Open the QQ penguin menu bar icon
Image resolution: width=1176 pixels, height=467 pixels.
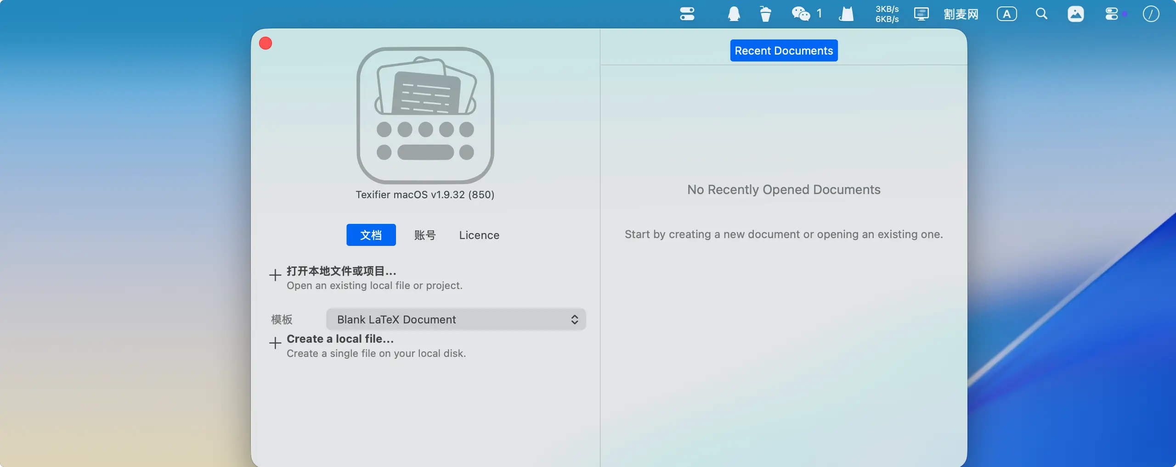(734, 14)
